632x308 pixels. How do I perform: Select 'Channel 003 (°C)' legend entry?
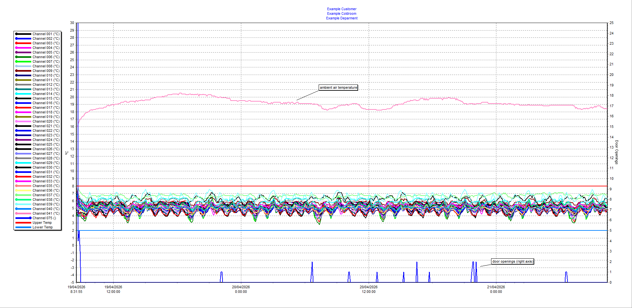point(38,43)
